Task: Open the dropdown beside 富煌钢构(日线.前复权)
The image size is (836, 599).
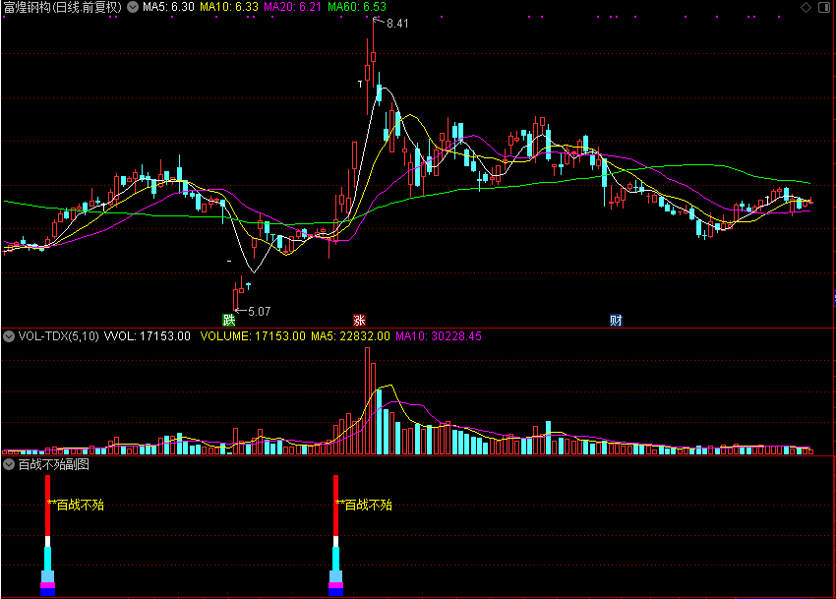Action: (133, 7)
